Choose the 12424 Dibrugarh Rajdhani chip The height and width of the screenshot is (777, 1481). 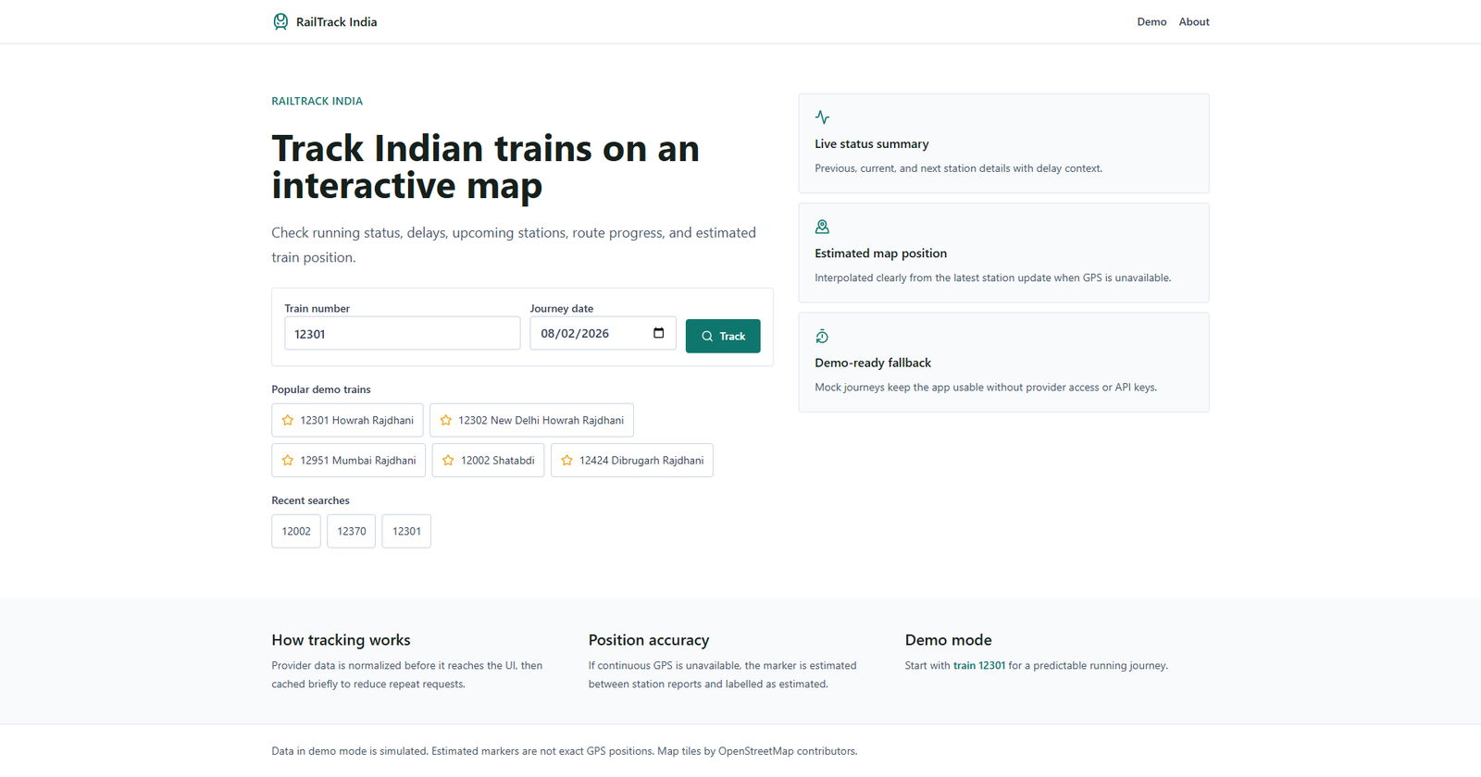pos(632,461)
